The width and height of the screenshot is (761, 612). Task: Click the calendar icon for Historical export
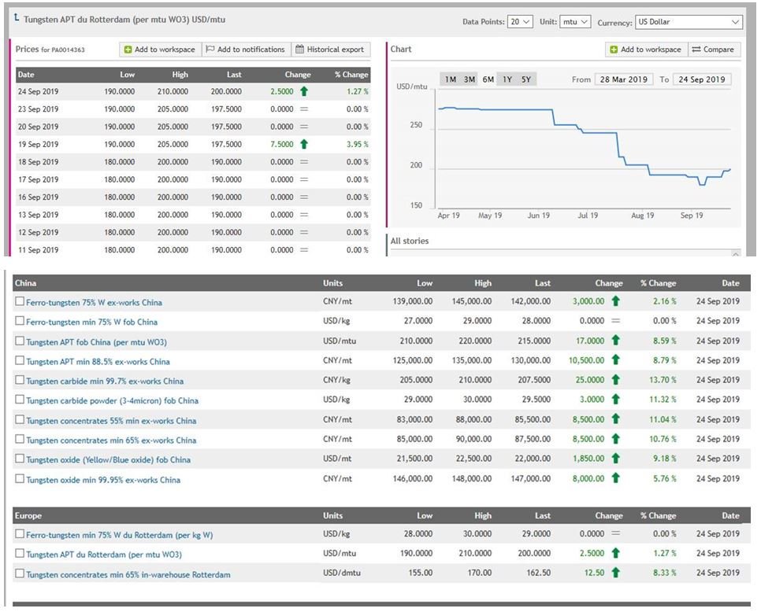(299, 49)
